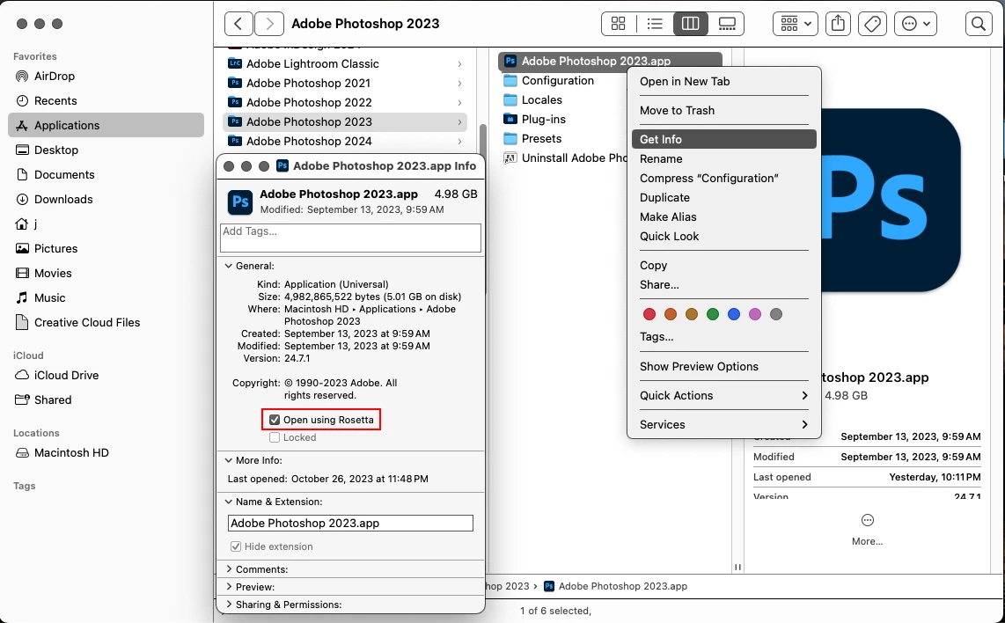The height and width of the screenshot is (623, 1005).
Task: Select the Uninstall Adobe Photoshop item
Action: tap(565, 158)
